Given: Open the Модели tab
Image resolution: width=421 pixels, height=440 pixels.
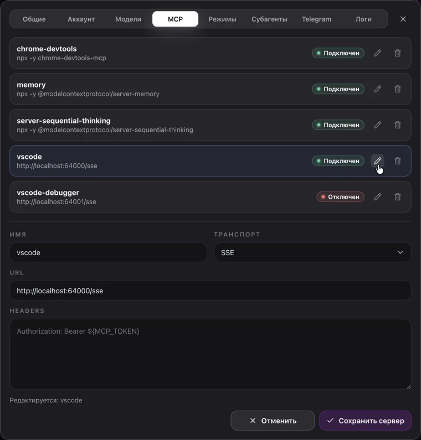Looking at the screenshot, I should pyautogui.click(x=128, y=19).
